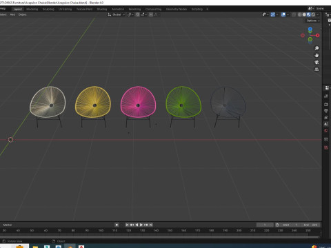Screen dimensions: 331x248
Task: Jump to timeline start frame
Action: pyautogui.click(x=127, y=225)
